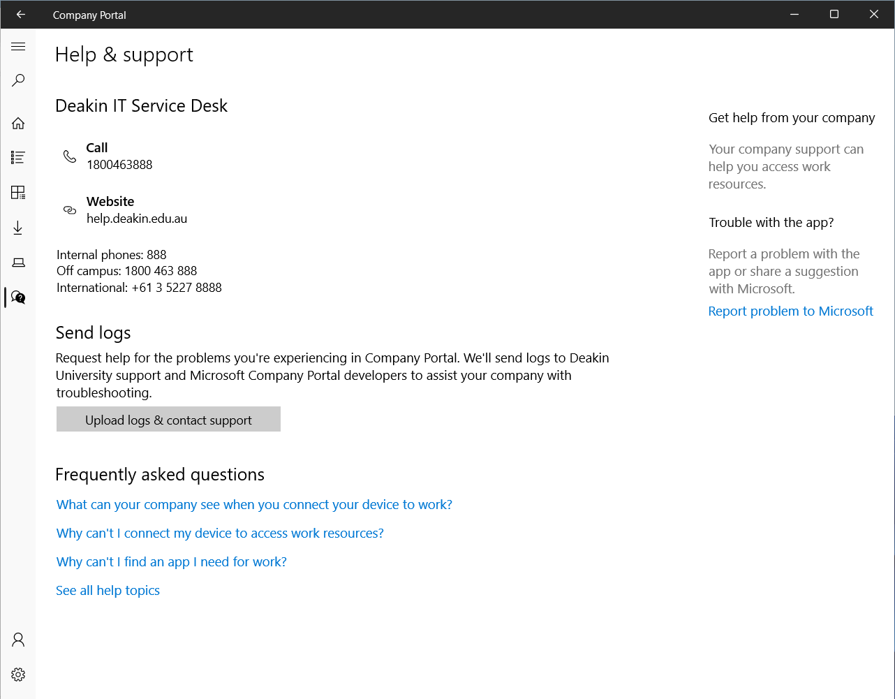Open the Devices laptop icon
Viewport: 895px width, 699px height.
tap(18, 263)
